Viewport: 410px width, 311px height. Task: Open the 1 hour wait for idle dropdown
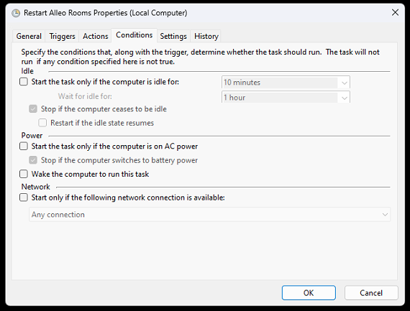point(286,97)
